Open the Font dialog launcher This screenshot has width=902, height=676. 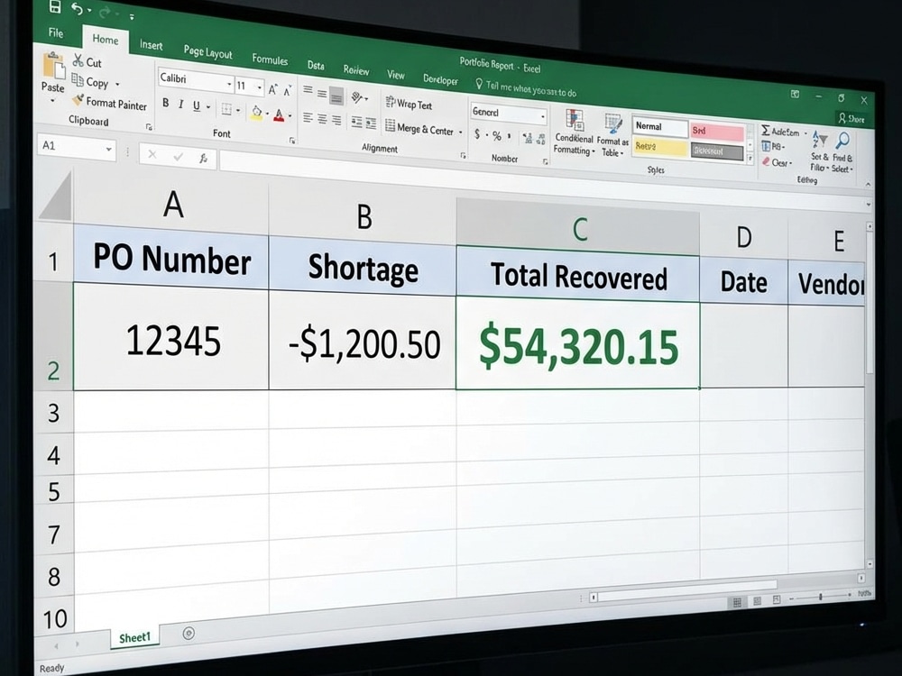tap(292, 141)
